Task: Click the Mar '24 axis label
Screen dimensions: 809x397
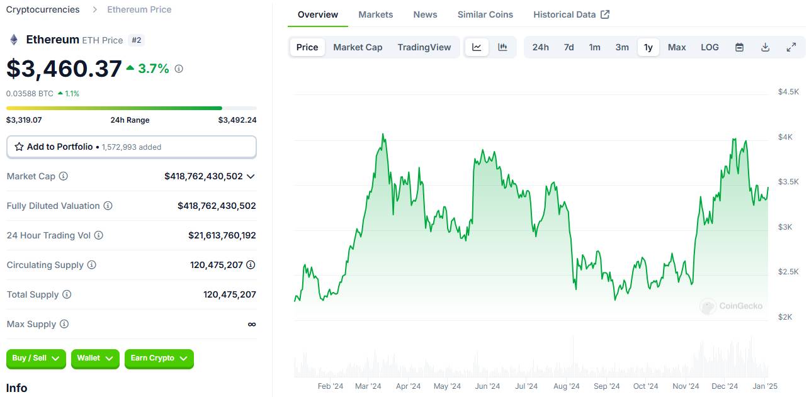Action: coord(368,386)
